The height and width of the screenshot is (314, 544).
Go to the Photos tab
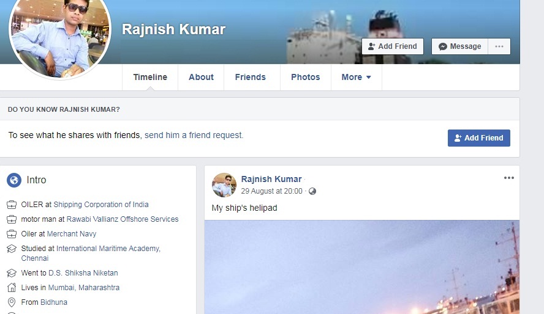(x=305, y=77)
